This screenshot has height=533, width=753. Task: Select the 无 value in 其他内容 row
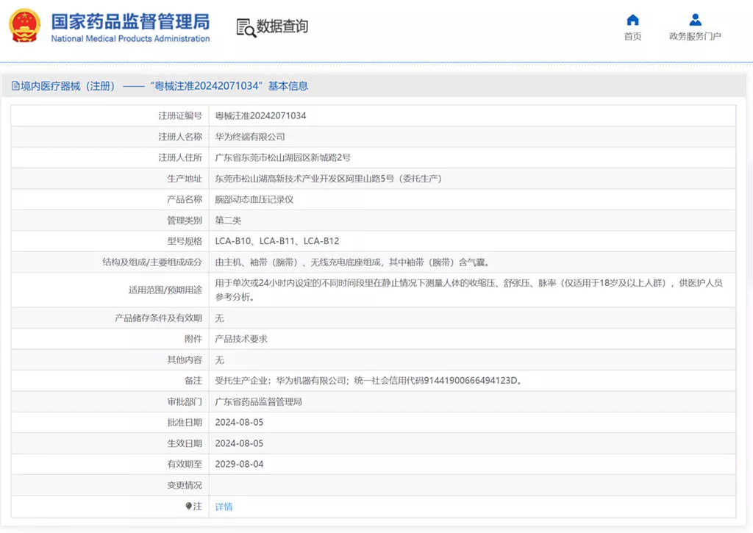coord(219,359)
